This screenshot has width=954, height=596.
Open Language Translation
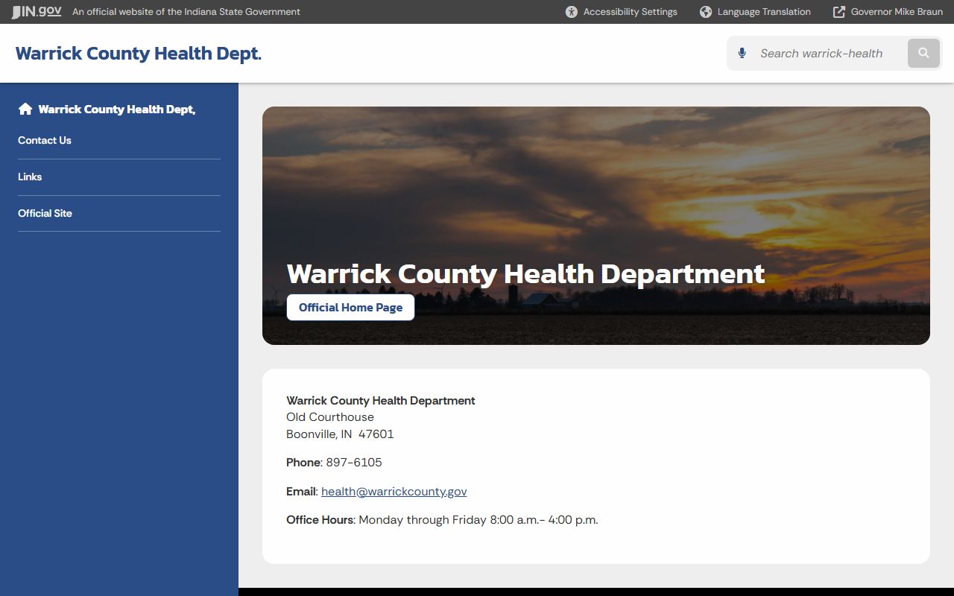[755, 12]
